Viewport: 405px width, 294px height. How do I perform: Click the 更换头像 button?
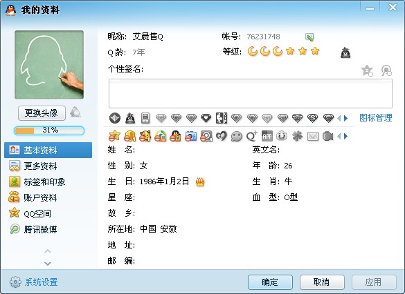42,112
